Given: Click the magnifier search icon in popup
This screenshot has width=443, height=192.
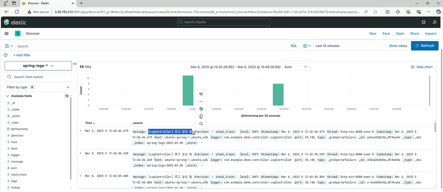Looking at the screenshot, I should point(201,124).
